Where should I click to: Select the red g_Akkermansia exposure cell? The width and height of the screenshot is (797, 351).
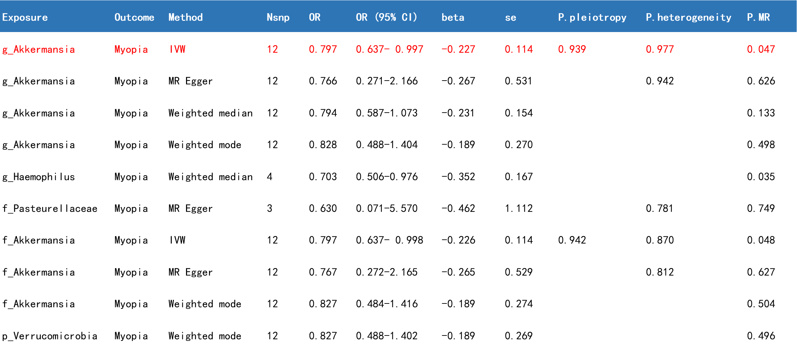click(38, 50)
